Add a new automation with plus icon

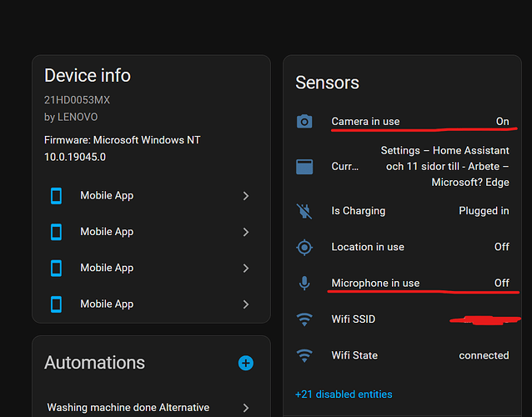click(245, 363)
